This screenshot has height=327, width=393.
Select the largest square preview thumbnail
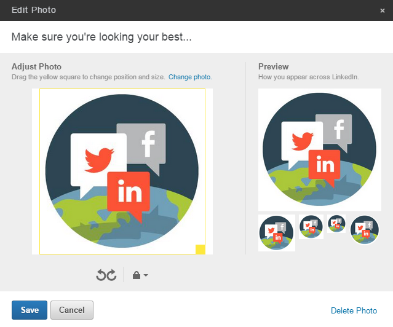click(277, 233)
